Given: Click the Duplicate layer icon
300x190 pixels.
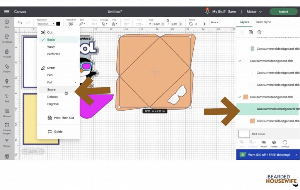Looking at the screenshot, I should tap(251, 32).
